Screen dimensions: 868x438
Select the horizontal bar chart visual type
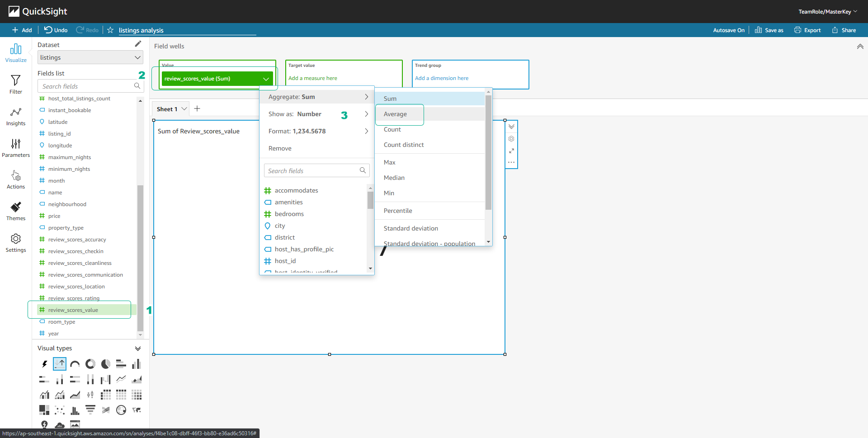pos(121,364)
